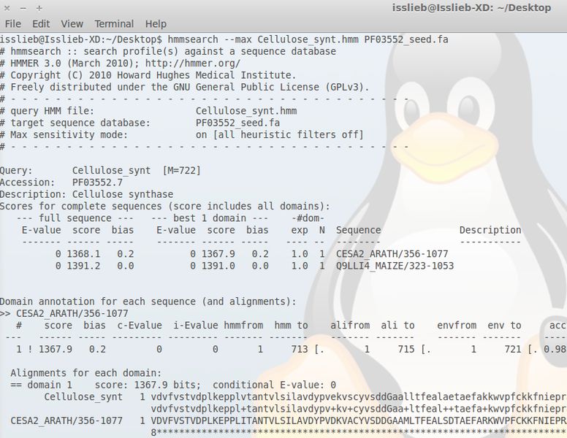The image size is (567, 438).
Task: Open the View menu
Action: (x=72, y=24)
